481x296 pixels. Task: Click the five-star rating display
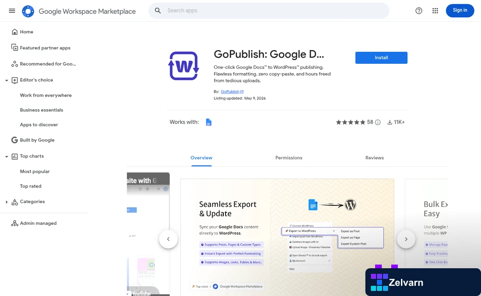point(351,123)
